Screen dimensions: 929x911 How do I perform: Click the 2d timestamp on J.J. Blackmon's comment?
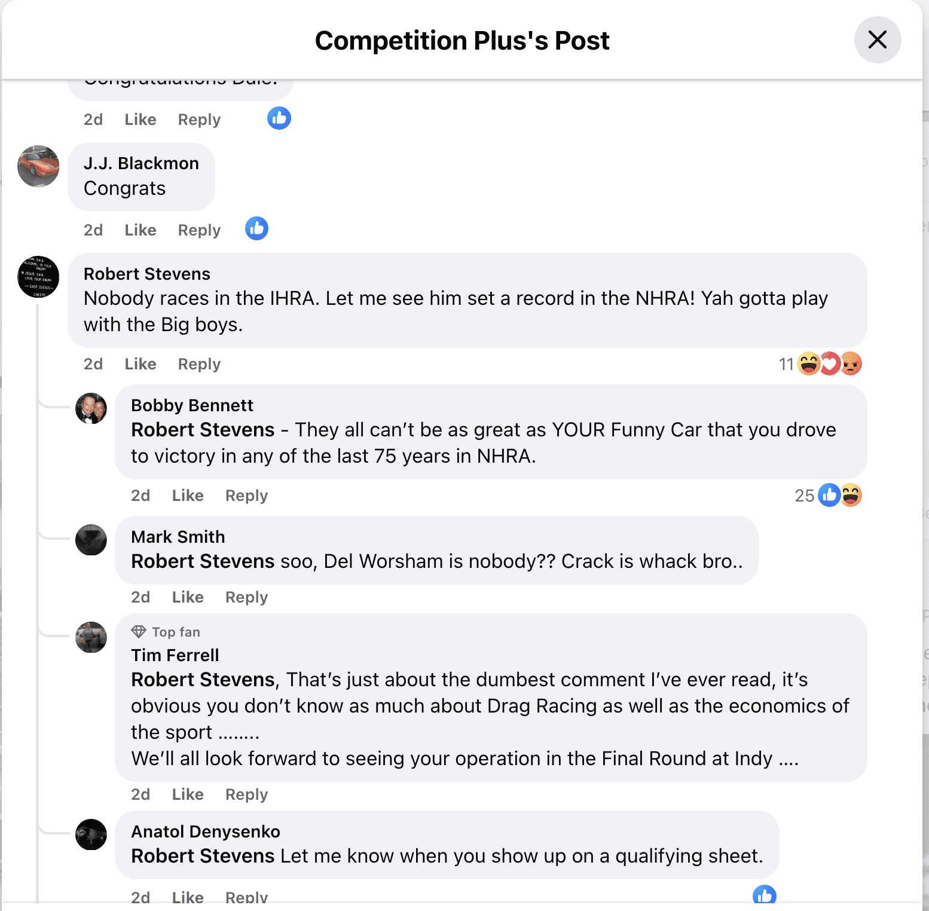(x=93, y=230)
